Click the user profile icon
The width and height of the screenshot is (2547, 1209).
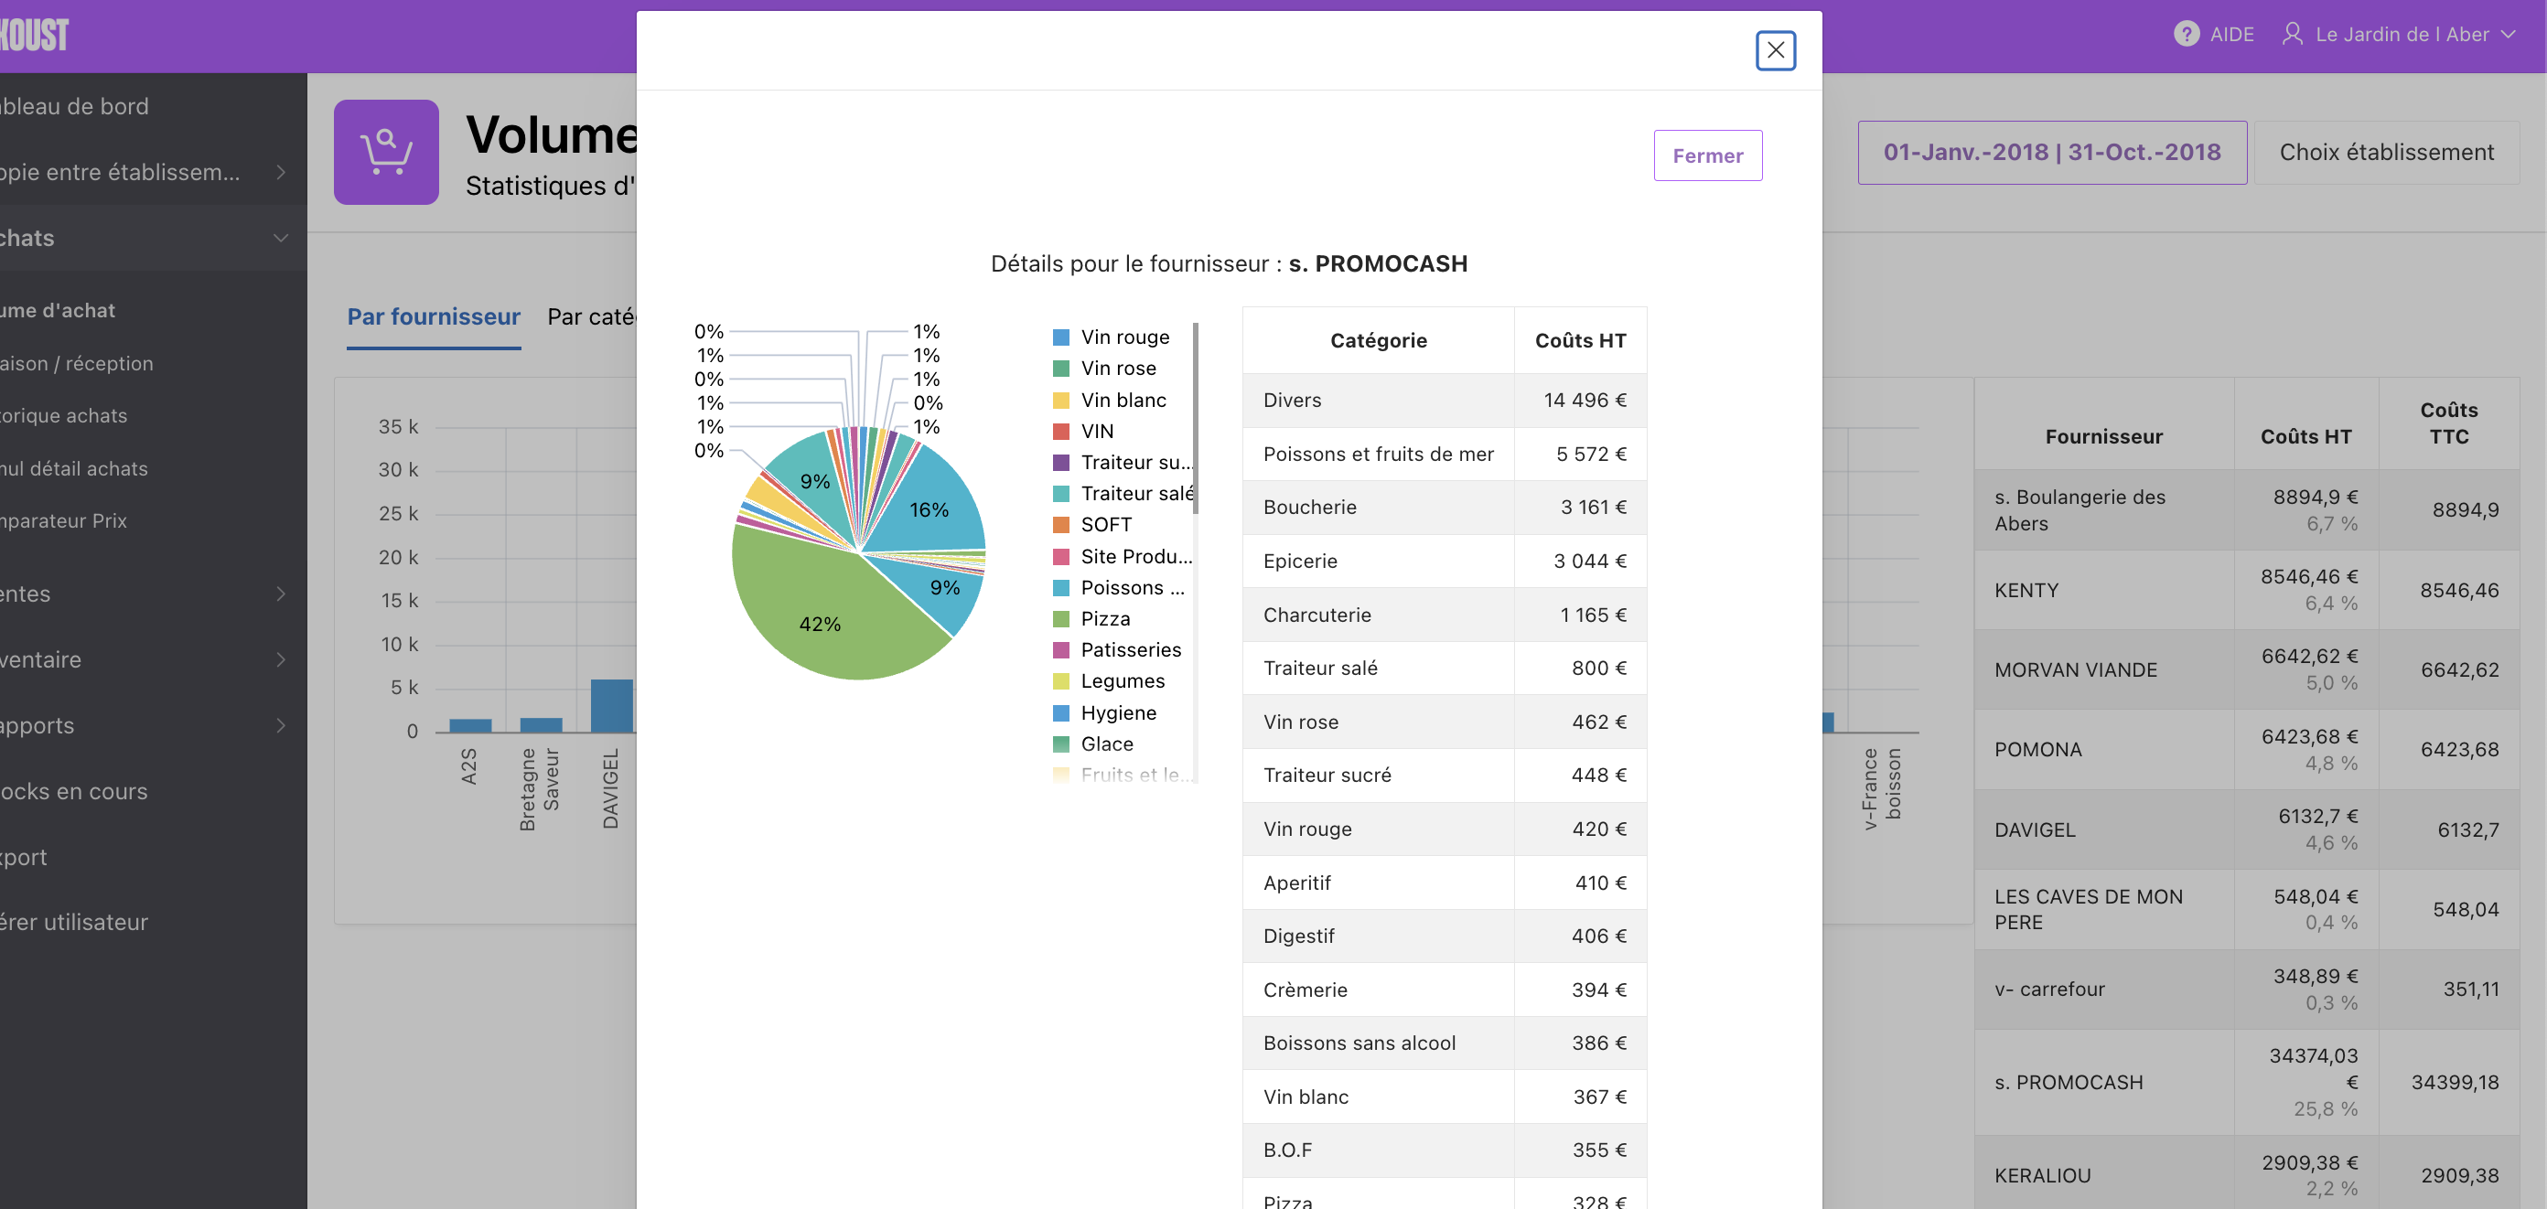point(2291,35)
